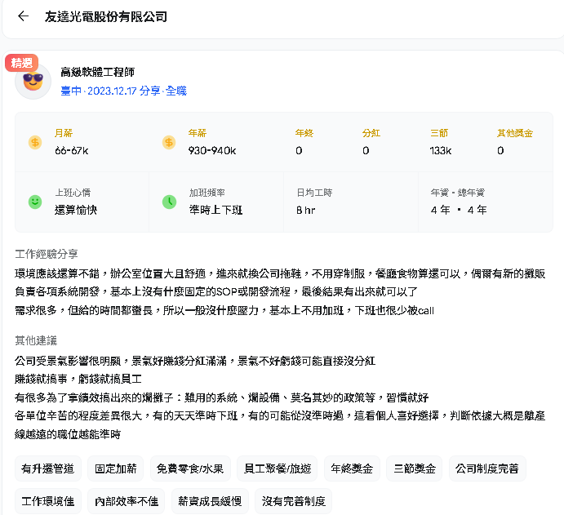Click the line starting 公司受景氣影響很明顯
Image resolution: width=564 pixels, height=515 pixels.
pos(195,361)
